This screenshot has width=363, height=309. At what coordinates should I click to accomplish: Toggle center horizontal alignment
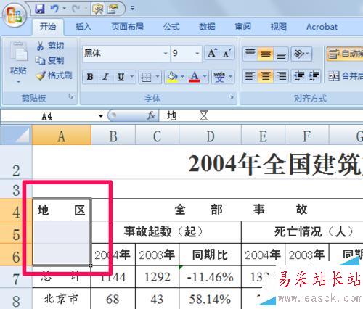[x=266, y=76]
